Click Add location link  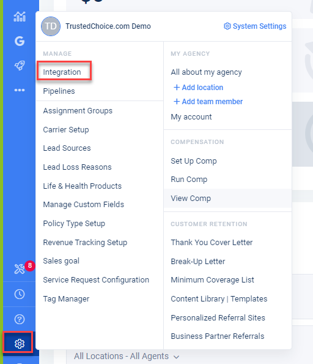click(x=199, y=88)
